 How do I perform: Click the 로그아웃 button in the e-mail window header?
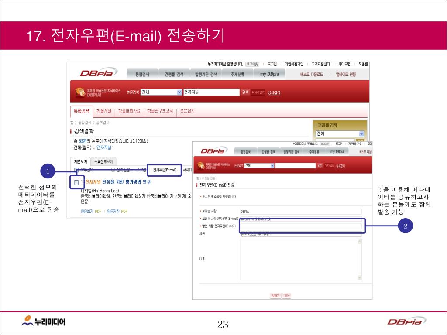325,144
